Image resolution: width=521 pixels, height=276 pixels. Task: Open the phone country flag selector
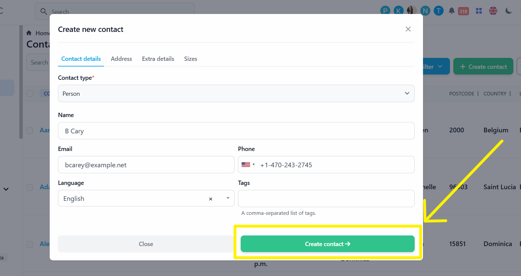point(248,165)
